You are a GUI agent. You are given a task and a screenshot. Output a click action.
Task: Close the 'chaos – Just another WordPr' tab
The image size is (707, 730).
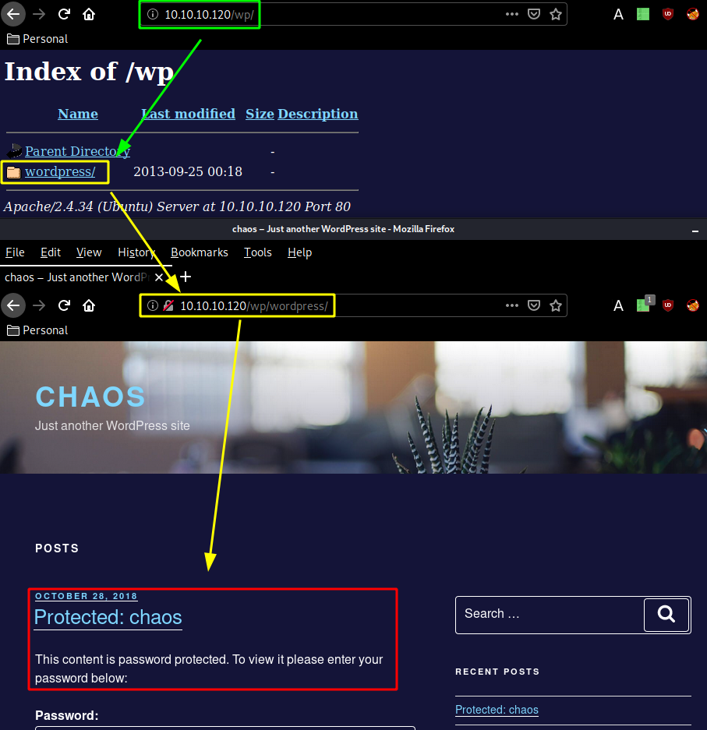159,277
